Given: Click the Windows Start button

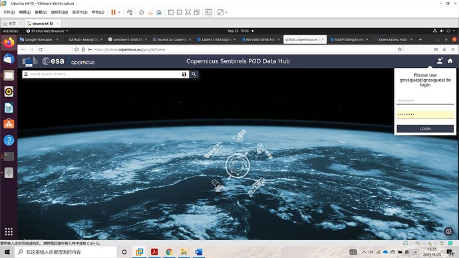Looking at the screenshot, I should tap(7, 252).
